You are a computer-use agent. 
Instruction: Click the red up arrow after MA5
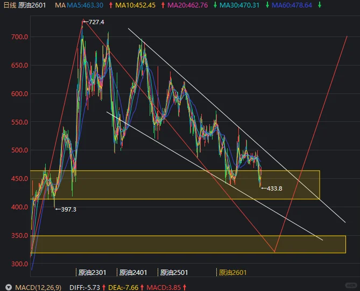point(111,5)
